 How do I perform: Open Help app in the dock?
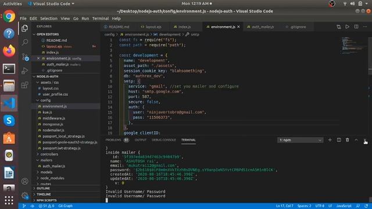pyautogui.click(x=9, y=34)
